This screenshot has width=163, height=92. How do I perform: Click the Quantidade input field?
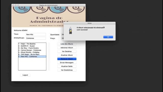click(x=62, y=34)
